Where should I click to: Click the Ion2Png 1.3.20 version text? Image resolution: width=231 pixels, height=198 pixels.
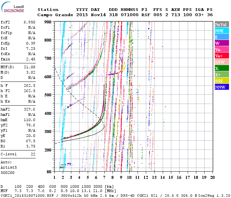[x=214, y=195]
